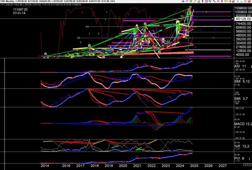The width and height of the screenshot is (252, 170).
Task: Click the SMI 3,7 indicator label
Action: [x=241, y=98]
